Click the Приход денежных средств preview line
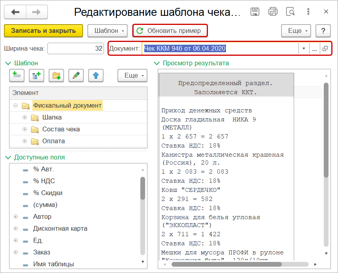The width and height of the screenshot is (338, 273). pos(206,110)
